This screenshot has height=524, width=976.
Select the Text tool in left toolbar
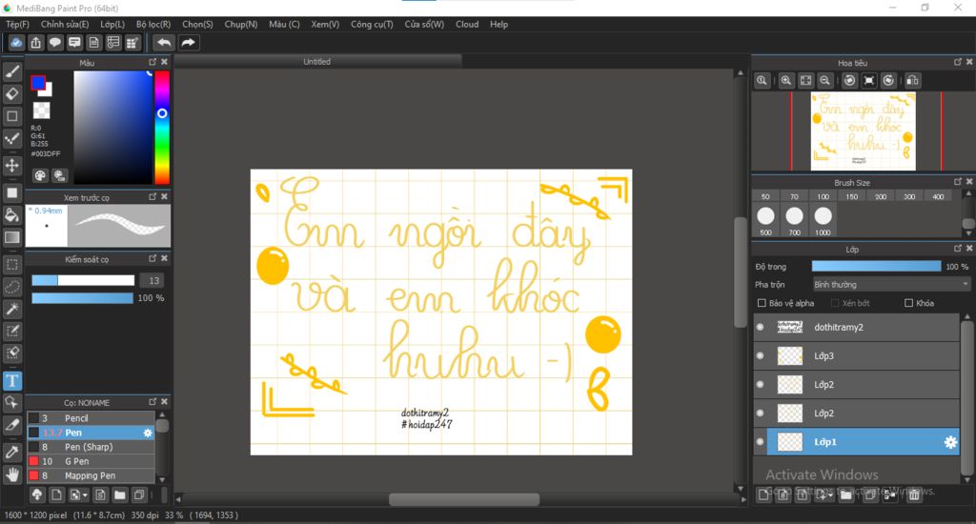pos(12,380)
